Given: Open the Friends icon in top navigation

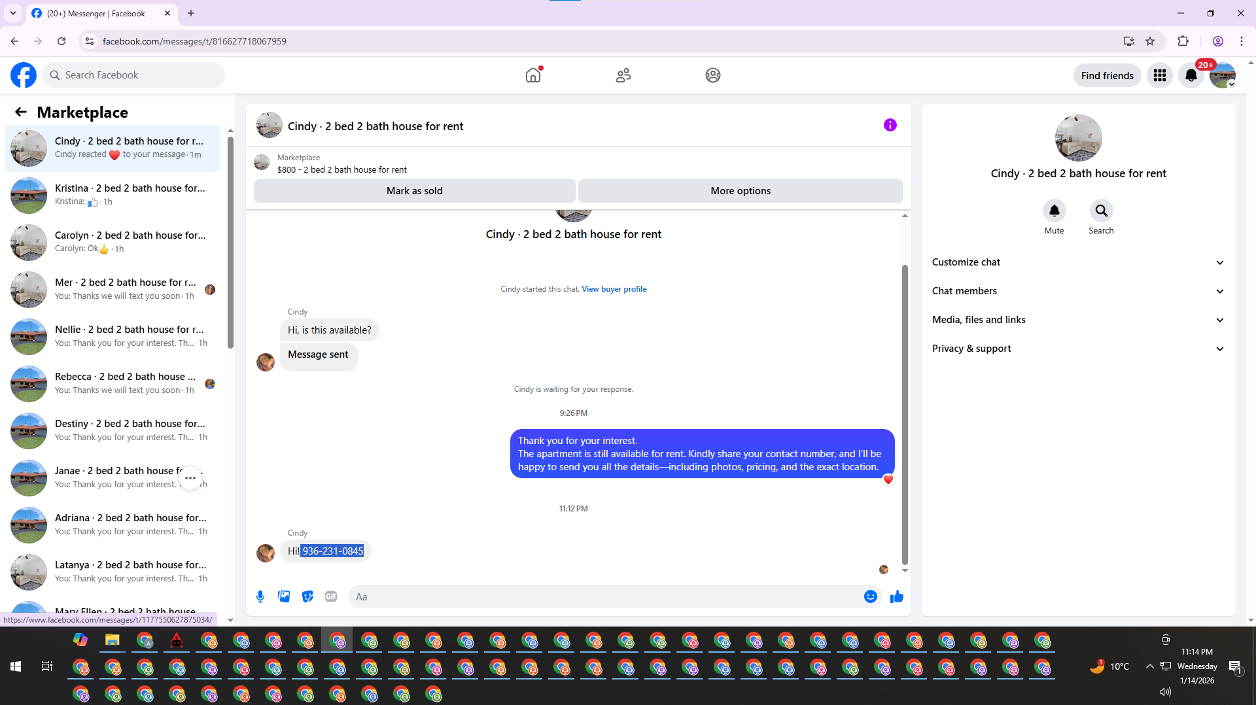Looking at the screenshot, I should point(623,75).
